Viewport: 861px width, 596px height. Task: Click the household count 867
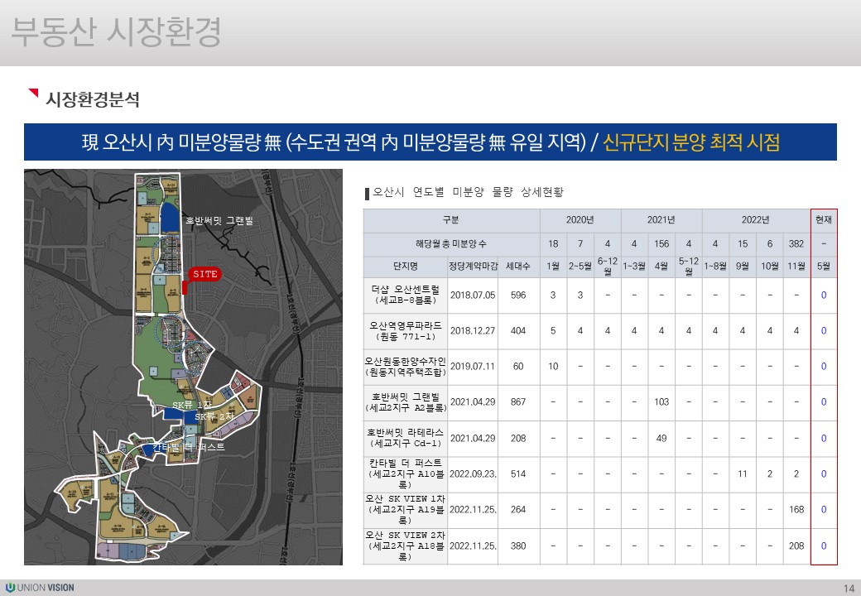click(x=518, y=402)
